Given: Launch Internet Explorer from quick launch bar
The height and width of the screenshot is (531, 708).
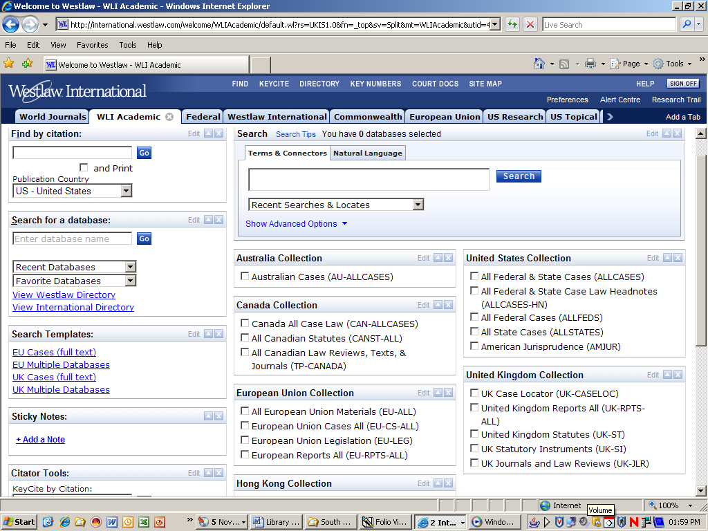Looking at the screenshot, I should point(64,522).
